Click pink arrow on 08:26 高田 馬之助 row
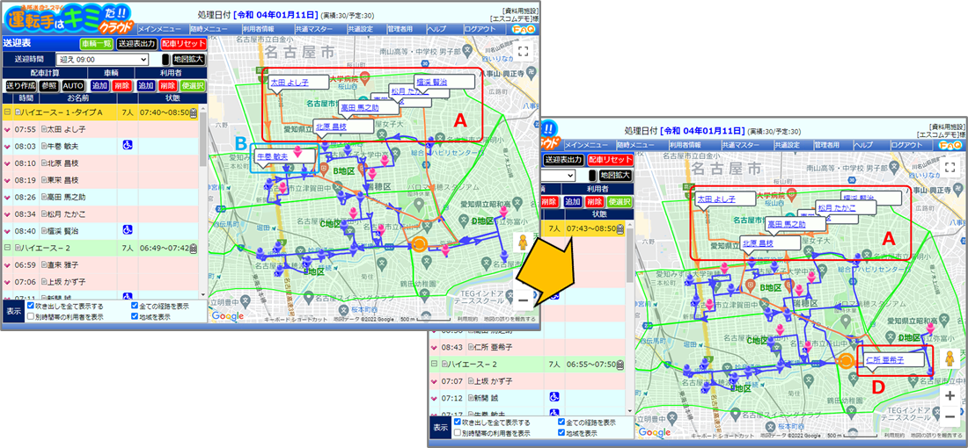968x448 pixels. [x=7, y=197]
